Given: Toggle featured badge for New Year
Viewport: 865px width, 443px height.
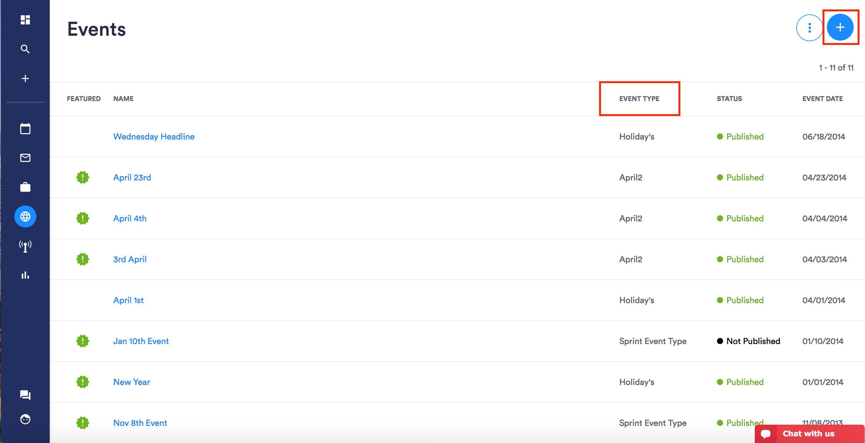Looking at the screenshot, I should [83, 382].
